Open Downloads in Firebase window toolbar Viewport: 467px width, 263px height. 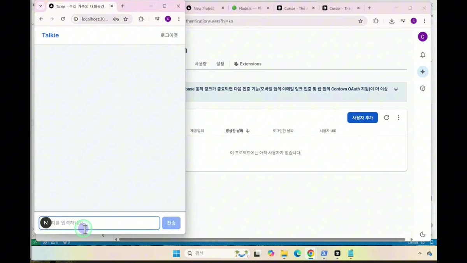(392, 21)
